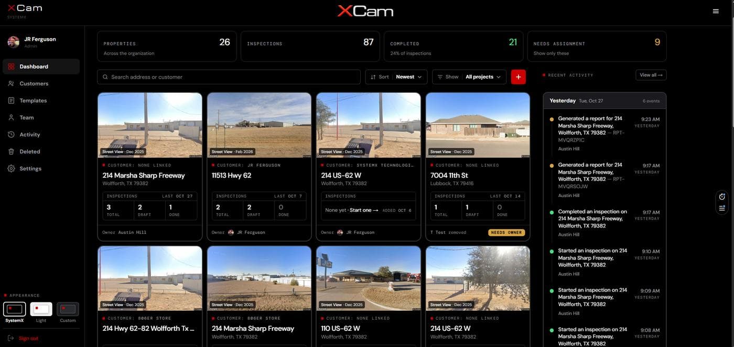Click 110 US-62 W card title
Screen dimensions: 734x347
[341, 328]
